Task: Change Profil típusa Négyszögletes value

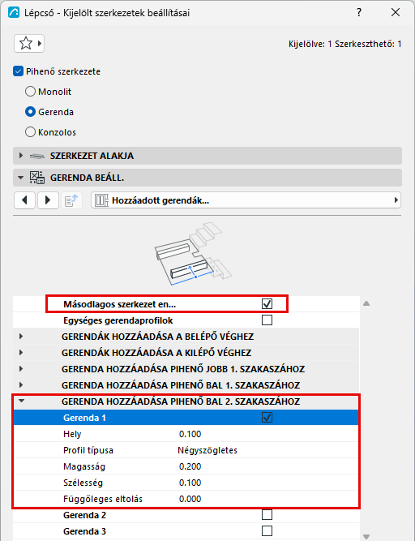Action: (x=207, y=450)
